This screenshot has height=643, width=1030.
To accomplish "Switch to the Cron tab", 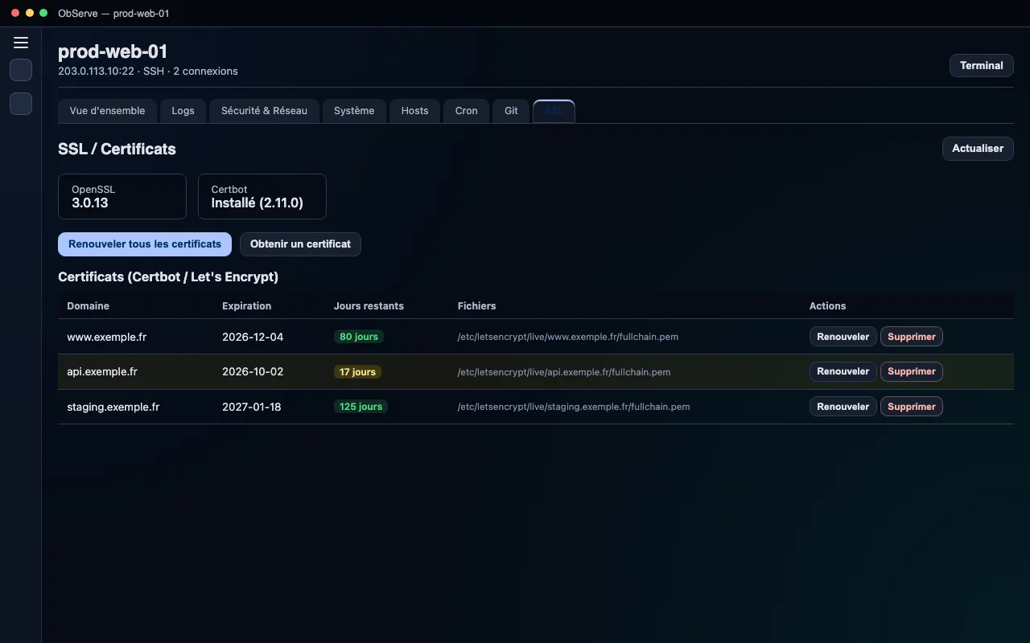I will click(x=467, y=111).
